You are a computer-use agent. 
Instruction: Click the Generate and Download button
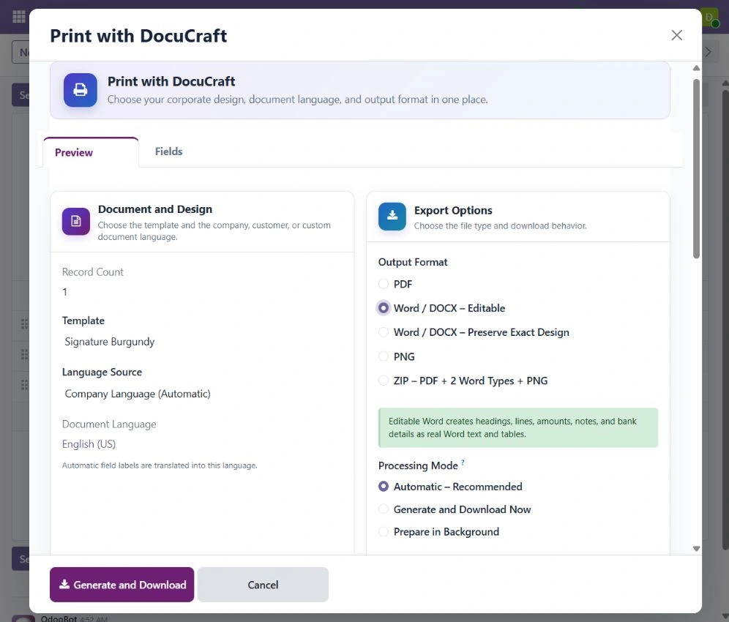(121, 585)
